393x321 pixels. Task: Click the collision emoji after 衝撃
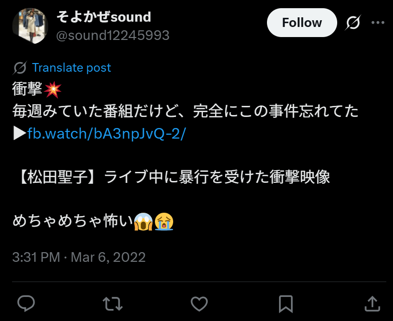(52, 90)
